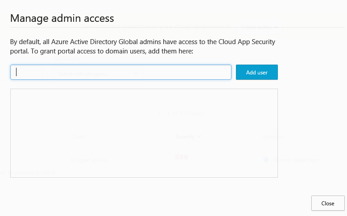This screenshot has height=216, width=347.
Task: Close the Manage admin access dialog
Action: coord(328,203)
